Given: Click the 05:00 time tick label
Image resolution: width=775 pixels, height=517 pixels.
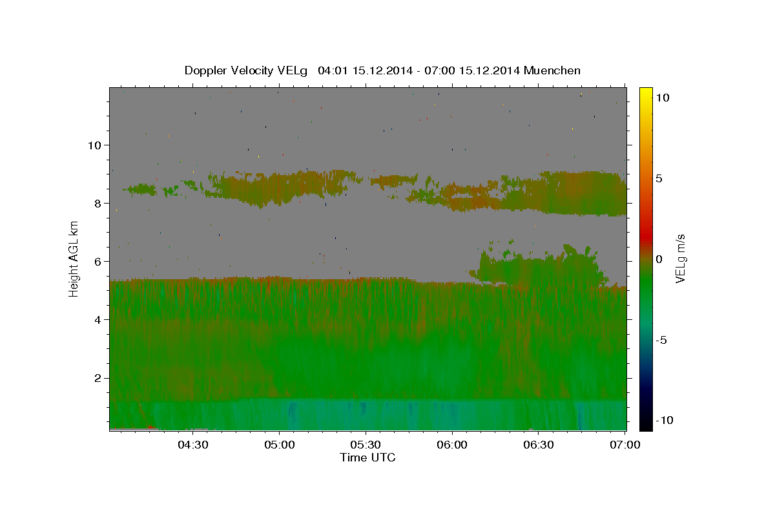Looking at the screenshot, I should point(279,445).
